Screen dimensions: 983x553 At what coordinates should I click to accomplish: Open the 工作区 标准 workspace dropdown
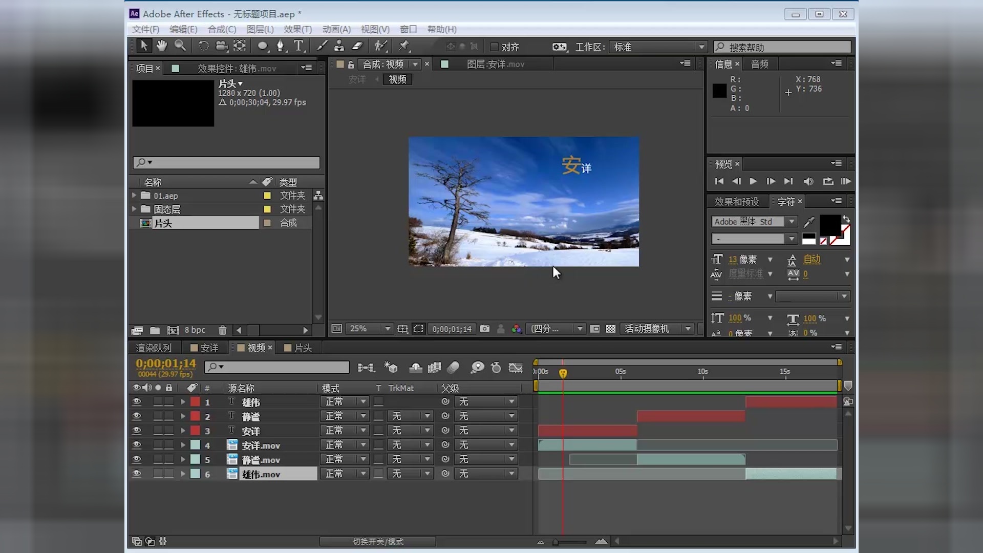[658, 47]
